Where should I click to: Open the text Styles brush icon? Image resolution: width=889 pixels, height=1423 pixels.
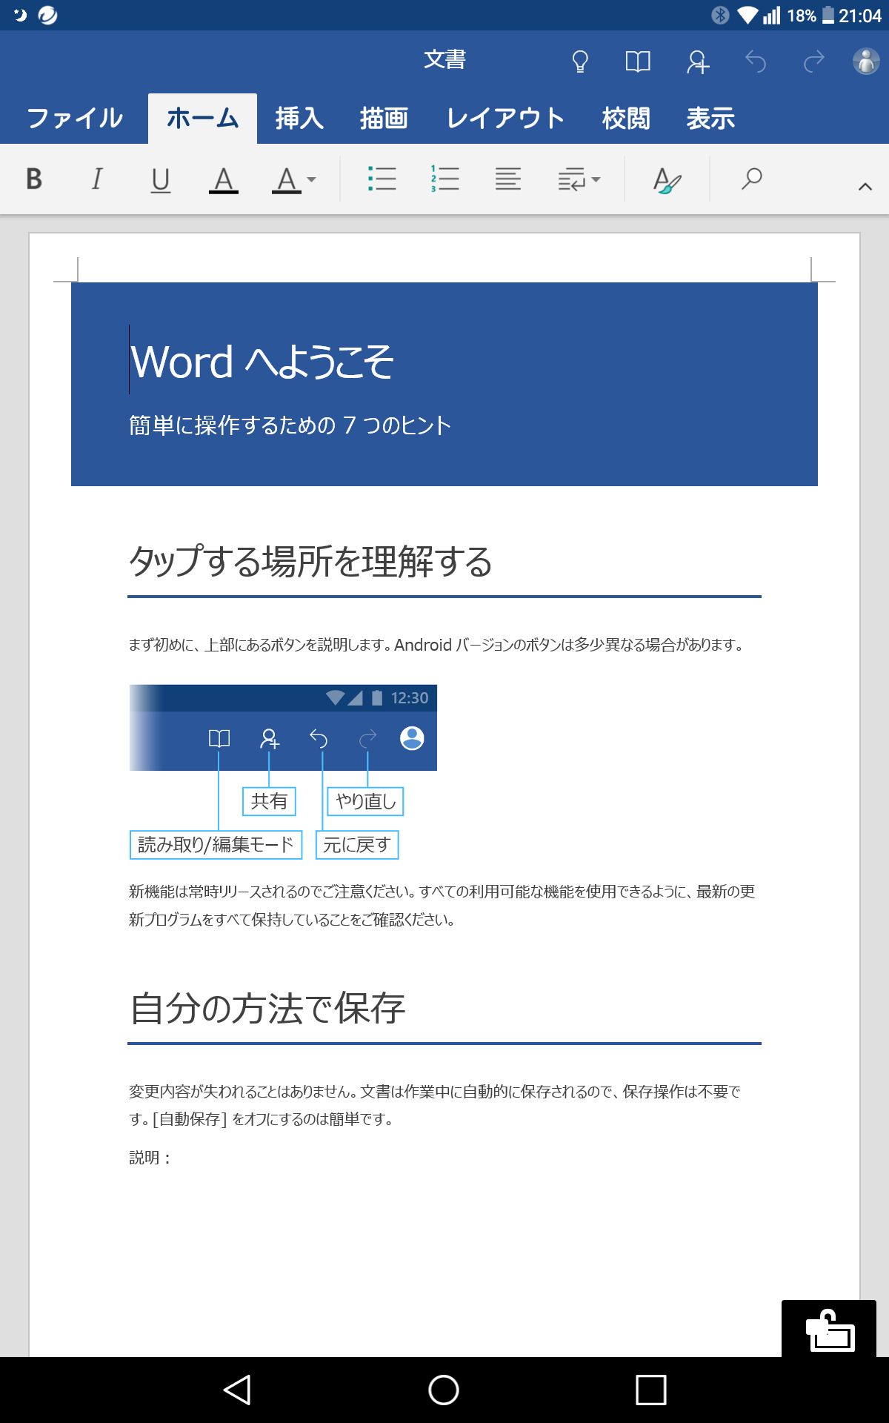667,179
